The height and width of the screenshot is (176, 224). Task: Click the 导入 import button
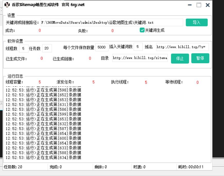click(196, 22)
